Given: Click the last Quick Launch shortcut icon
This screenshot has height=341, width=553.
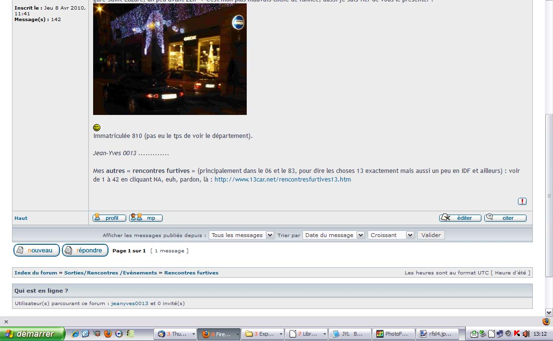Looking at the screenshot, I should click(130, 334).
